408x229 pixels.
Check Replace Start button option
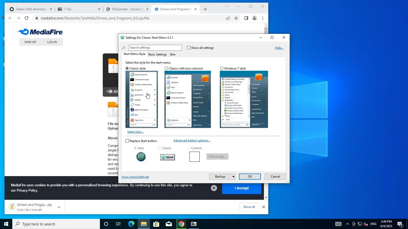127,141
